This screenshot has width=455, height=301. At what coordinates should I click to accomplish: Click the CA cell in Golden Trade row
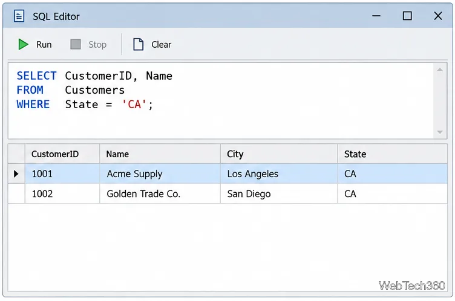point(392,193)
